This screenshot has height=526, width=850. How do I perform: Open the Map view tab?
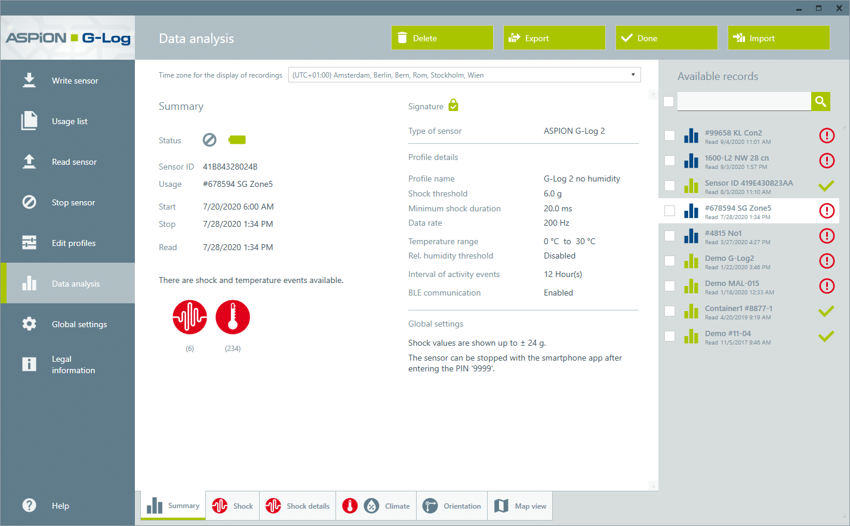click(520, 506)
